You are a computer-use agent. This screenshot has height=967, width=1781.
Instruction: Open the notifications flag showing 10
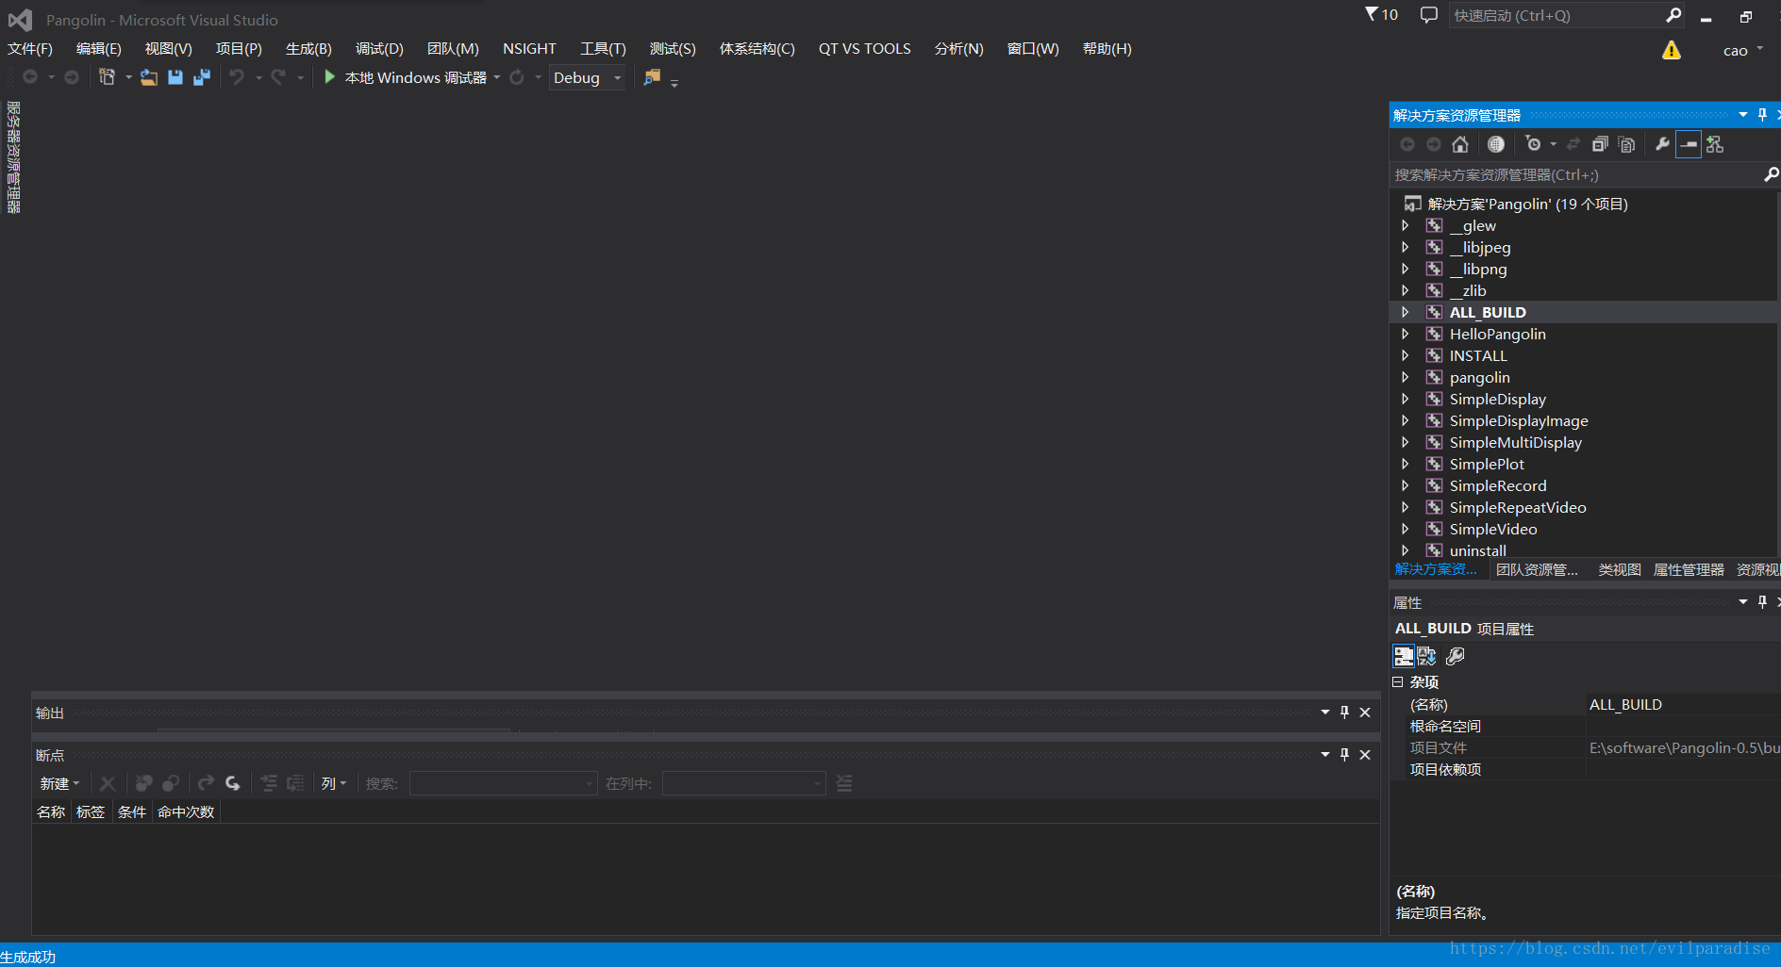1381,14
